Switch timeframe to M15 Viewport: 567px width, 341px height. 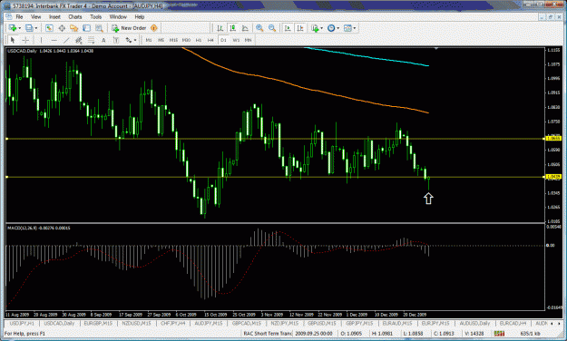(x=173, y=40)
